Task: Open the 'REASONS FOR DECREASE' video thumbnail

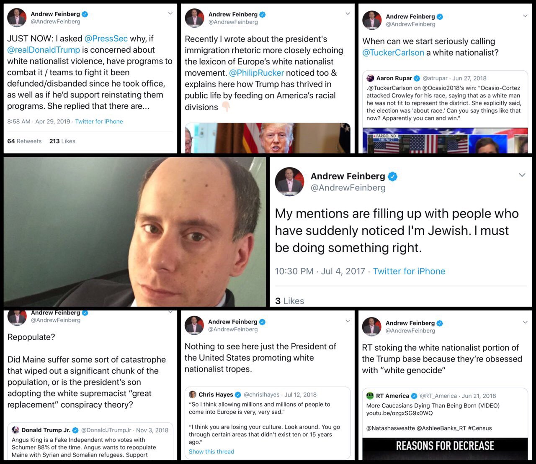Action: (x=445, y=449)
